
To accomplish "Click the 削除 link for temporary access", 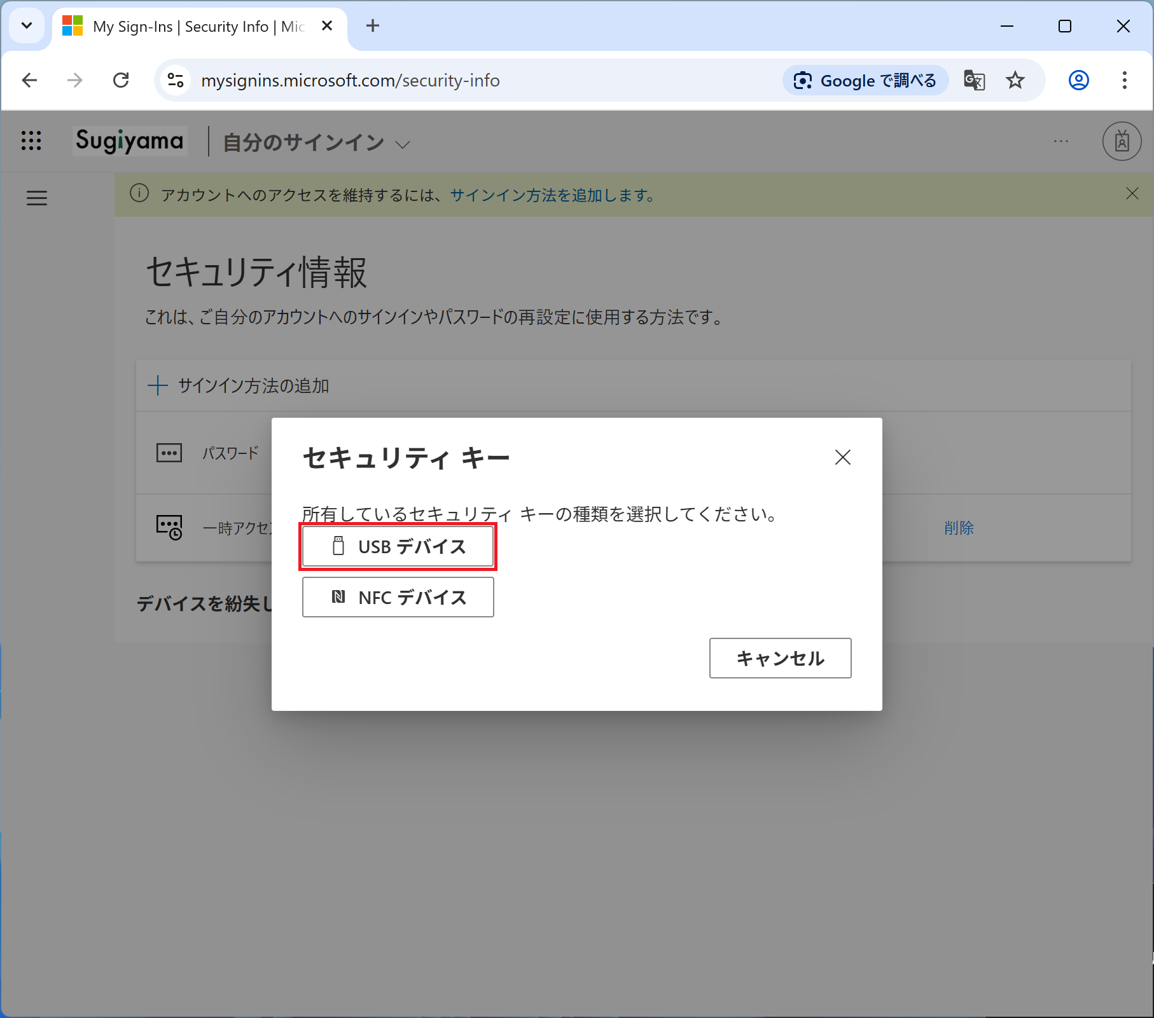I will 958,528.
